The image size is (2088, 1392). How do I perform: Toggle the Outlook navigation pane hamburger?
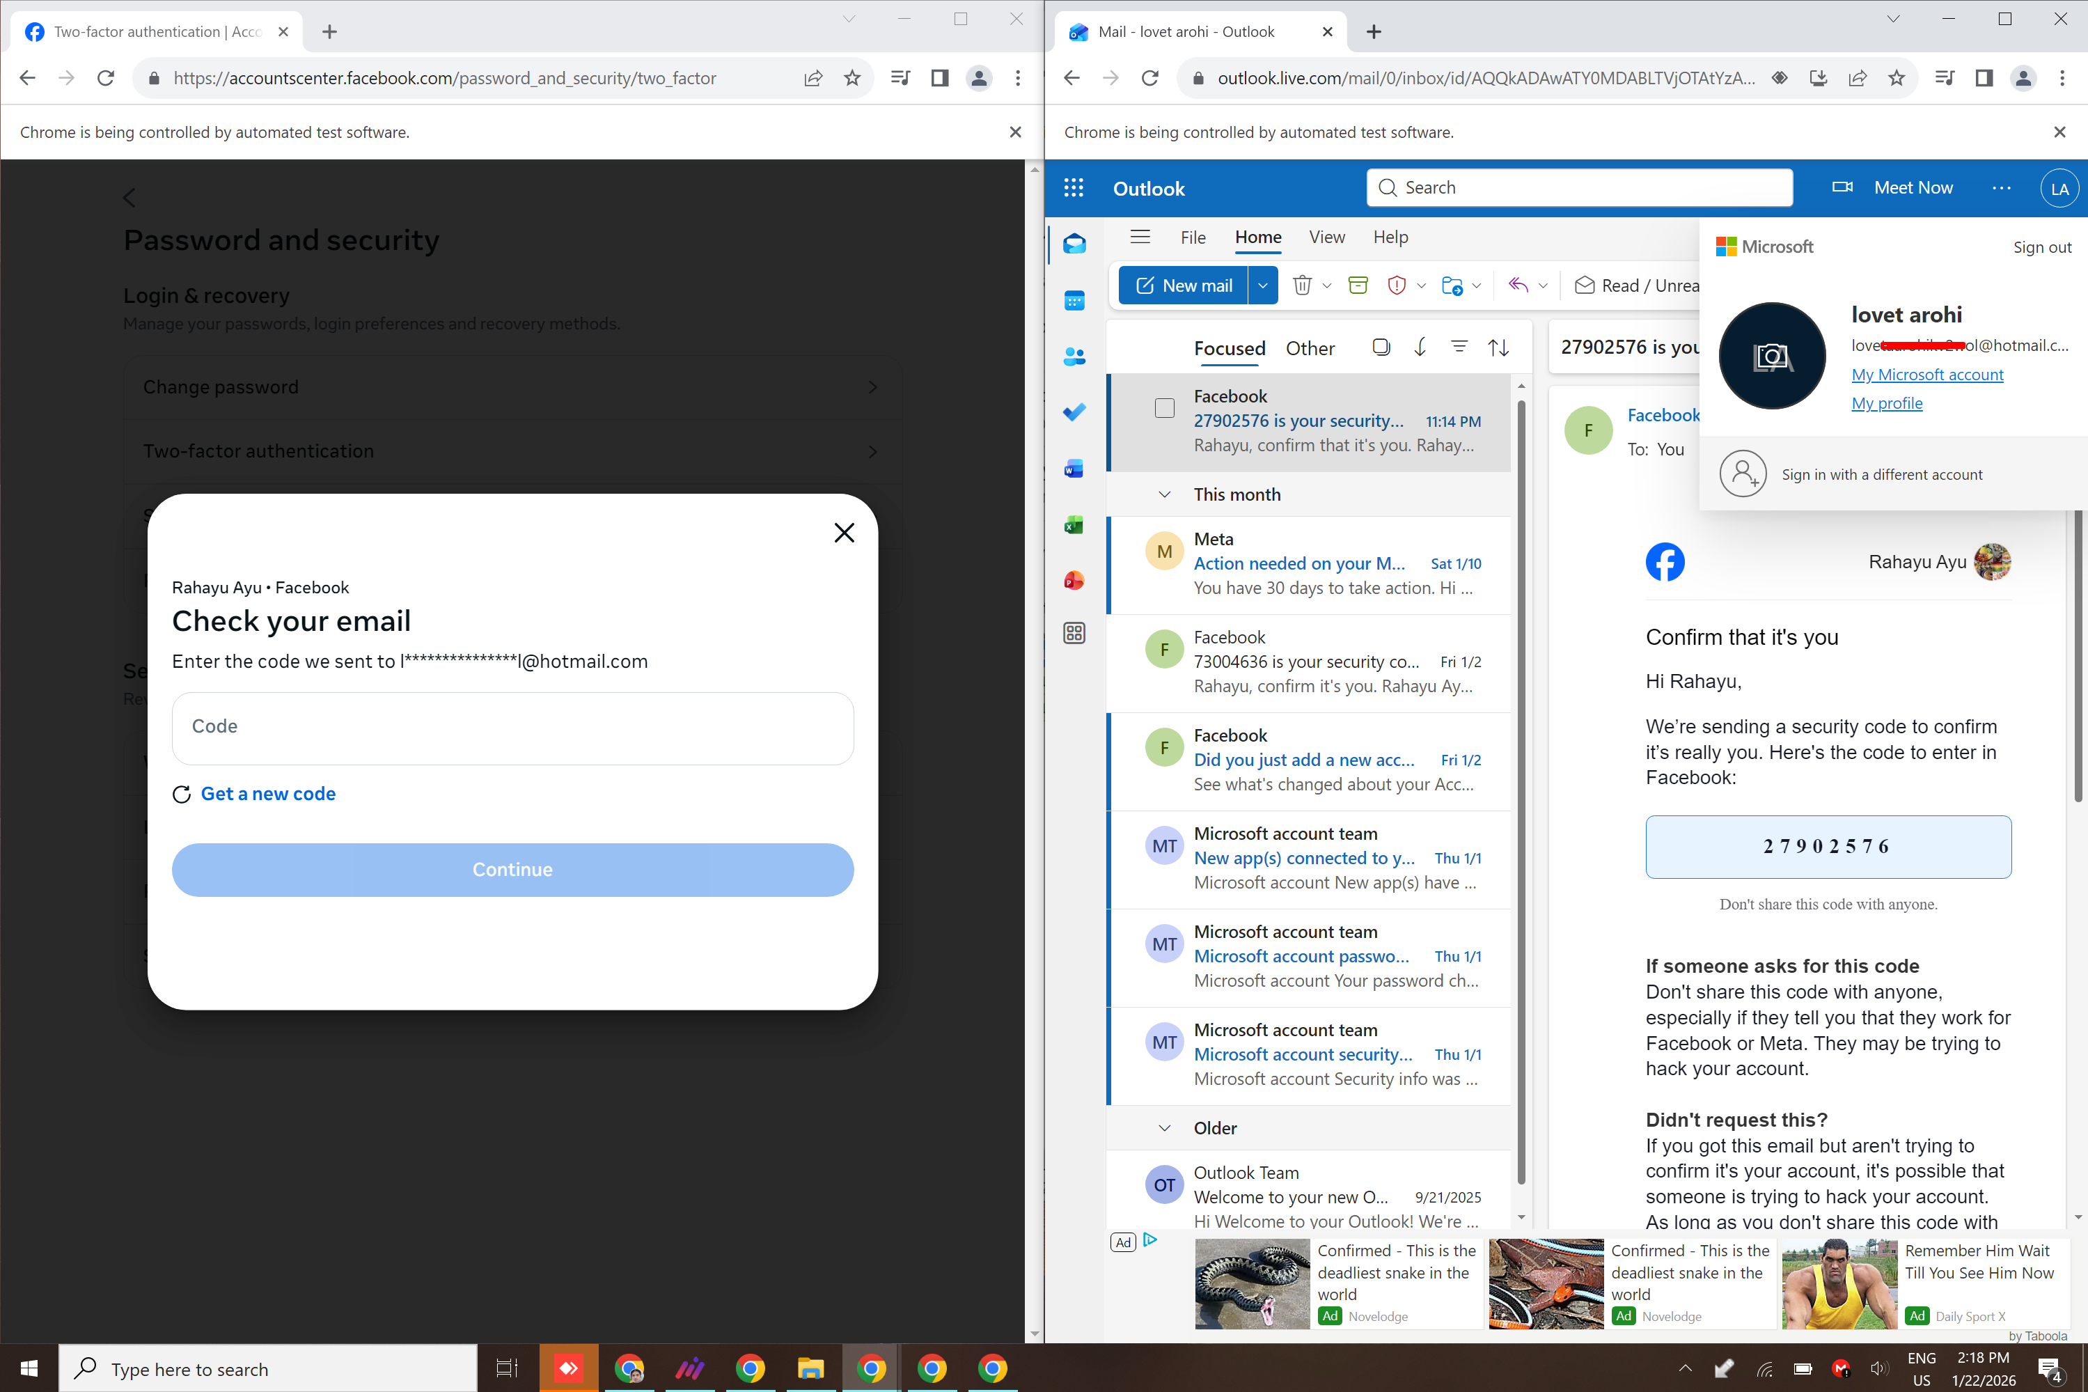click(x=1140, y=237)
